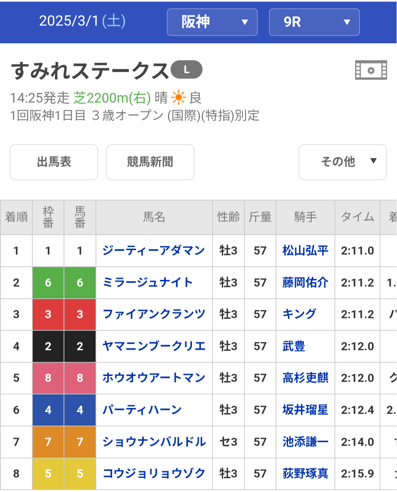The width and height of the screenshot is (397, 492).
Task: Tap the yellow frame number 5 cell
Action: click(48, 474)
